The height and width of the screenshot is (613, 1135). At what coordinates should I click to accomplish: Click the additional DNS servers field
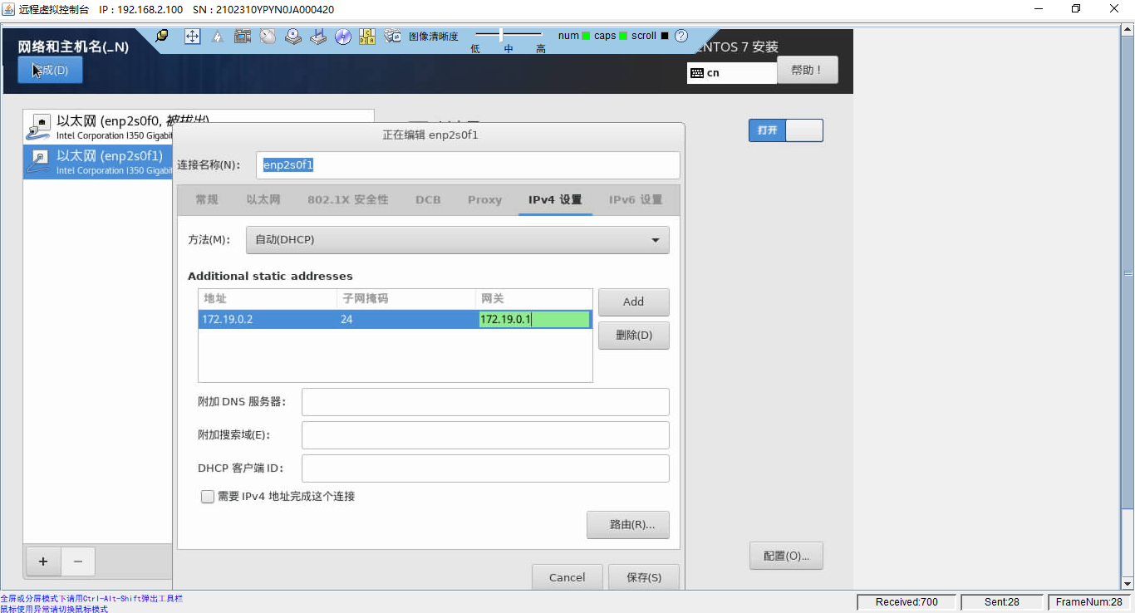tap(485, 402)
